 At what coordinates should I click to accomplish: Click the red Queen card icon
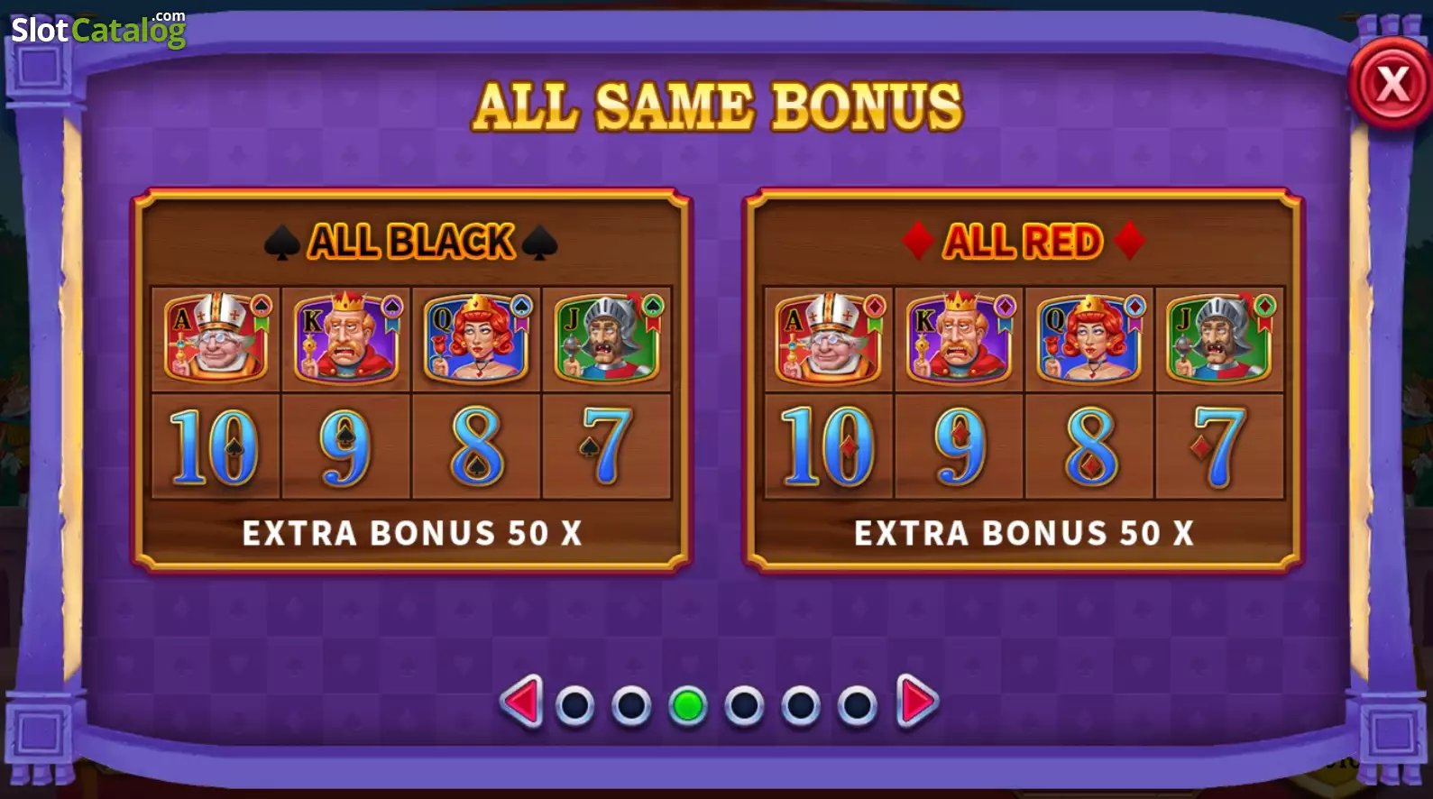pyautogui.click(x=1089, y=338)
